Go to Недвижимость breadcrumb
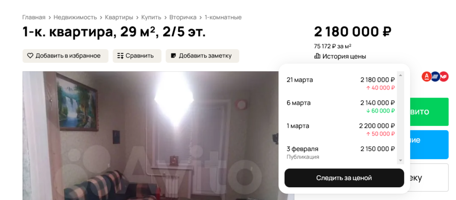 [75, 17]
